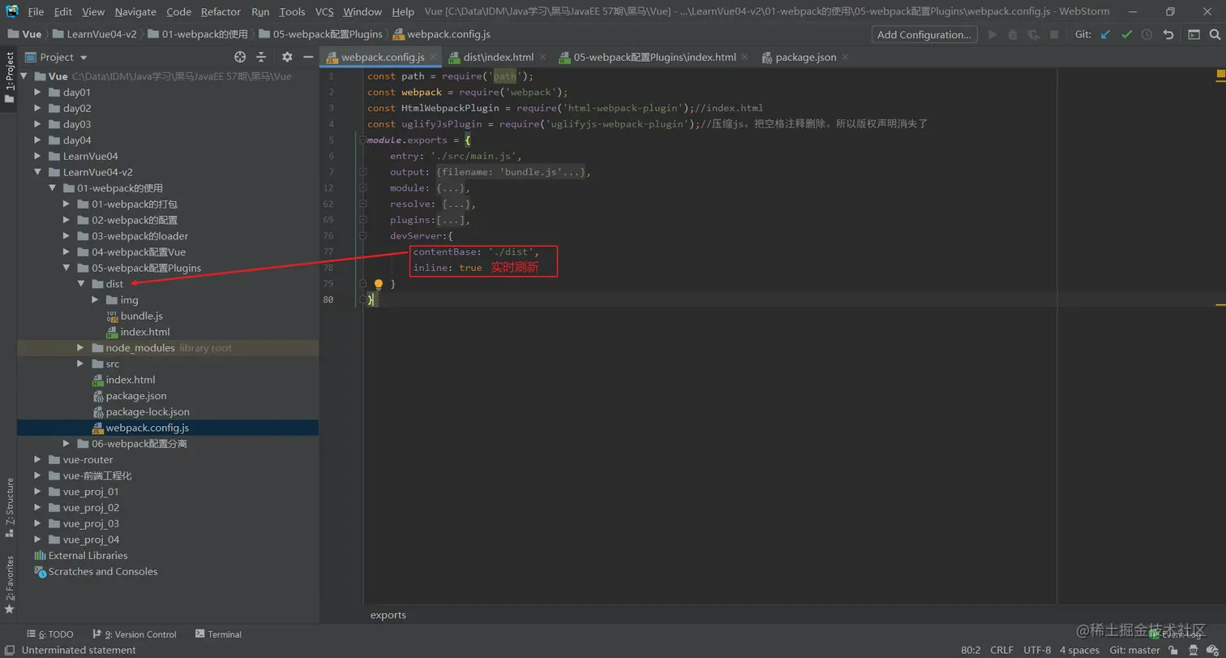This screenshot has height=658, width=1226.
Task: Collapse the dist folder arrow
Action: [x=81, y=284]
